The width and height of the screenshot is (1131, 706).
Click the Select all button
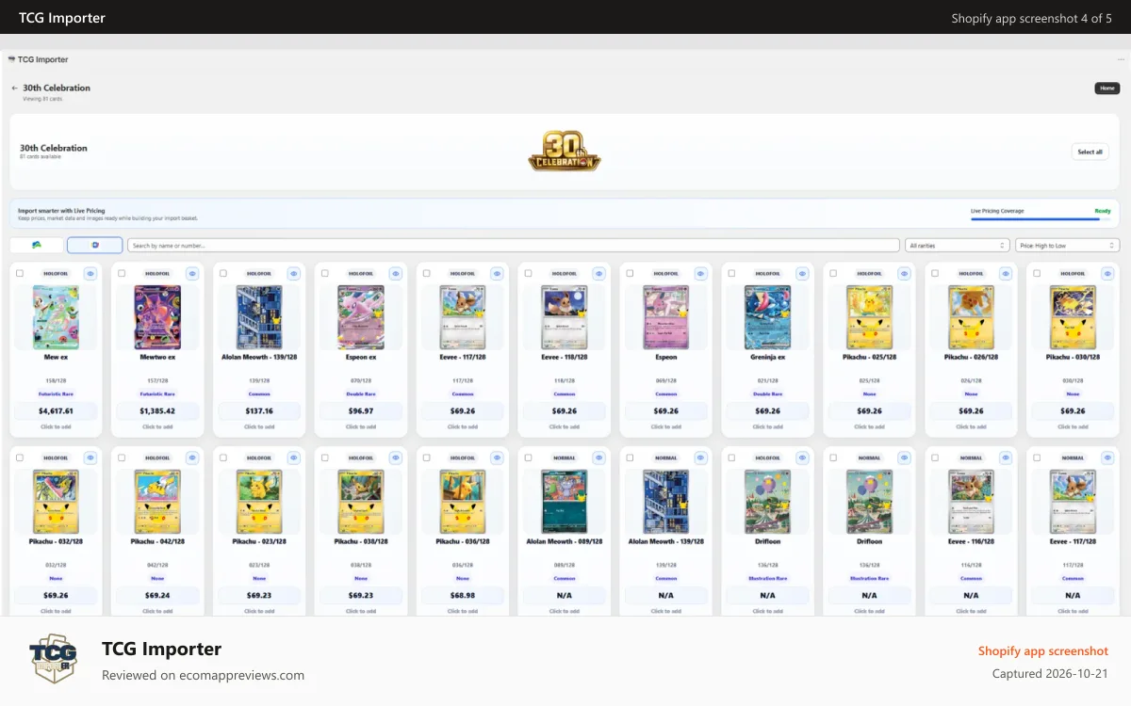[1090, 152]
